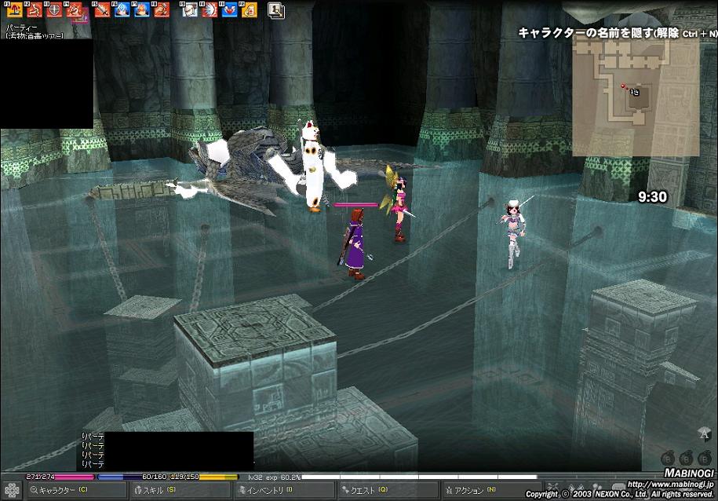Image resolution: width=718 pixels, height=501 pixels.
Task: Use the F12 potion bottle item icon
Action: pos(249,9)
